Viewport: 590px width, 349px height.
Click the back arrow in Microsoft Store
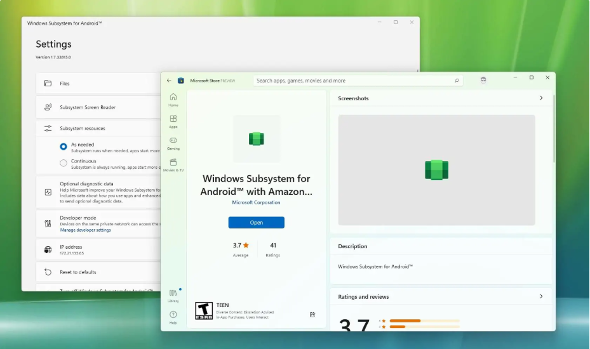[x=169, y=81]
